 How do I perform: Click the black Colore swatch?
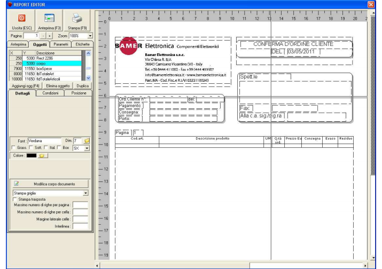coord(32,155)
